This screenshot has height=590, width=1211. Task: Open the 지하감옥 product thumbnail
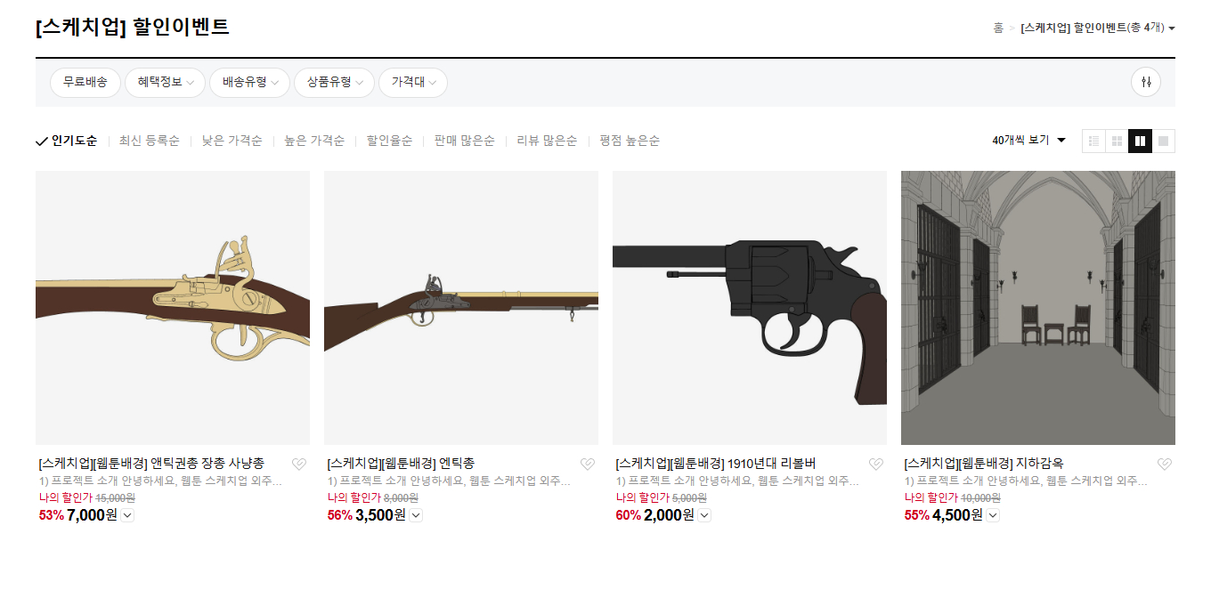[1038, 308]
